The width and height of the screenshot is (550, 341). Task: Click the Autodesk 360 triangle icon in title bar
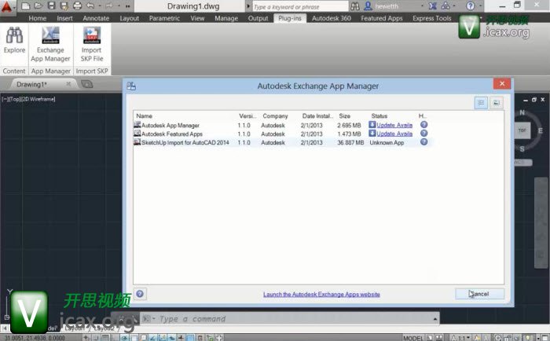(445, 6)
